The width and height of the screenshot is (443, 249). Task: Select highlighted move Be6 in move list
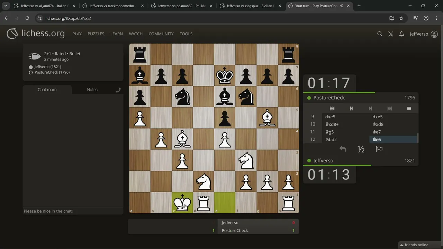tap(393, 139)
